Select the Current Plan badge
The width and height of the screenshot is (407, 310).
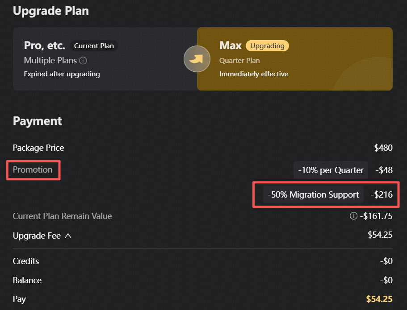(94, 46)
